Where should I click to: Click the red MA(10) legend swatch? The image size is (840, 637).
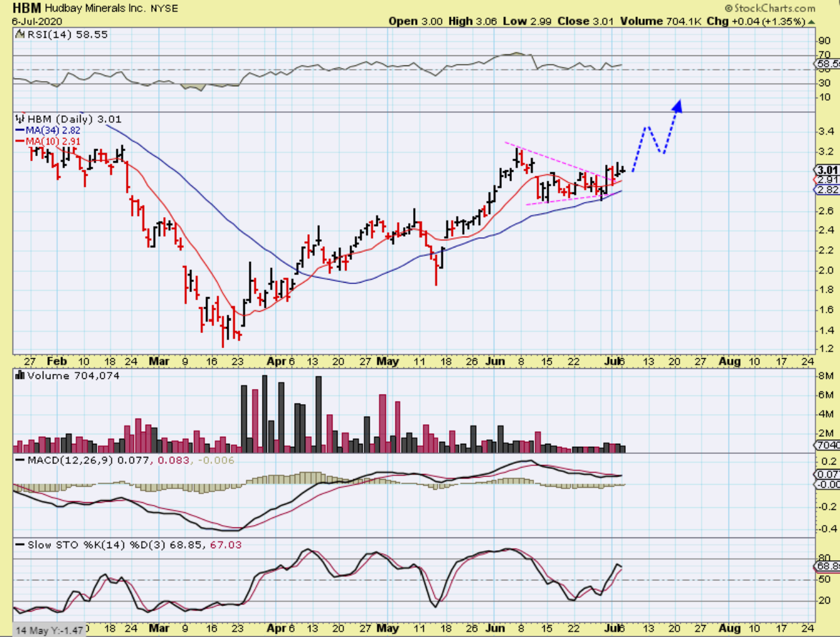point(20,142)
